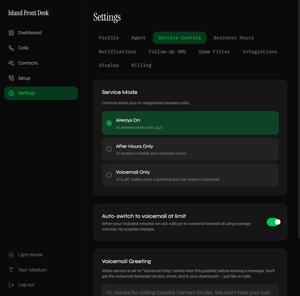300x296 pixels.
Task: Select the Settings gear icon
Action: pyautogui.click(x=11, y=93)
